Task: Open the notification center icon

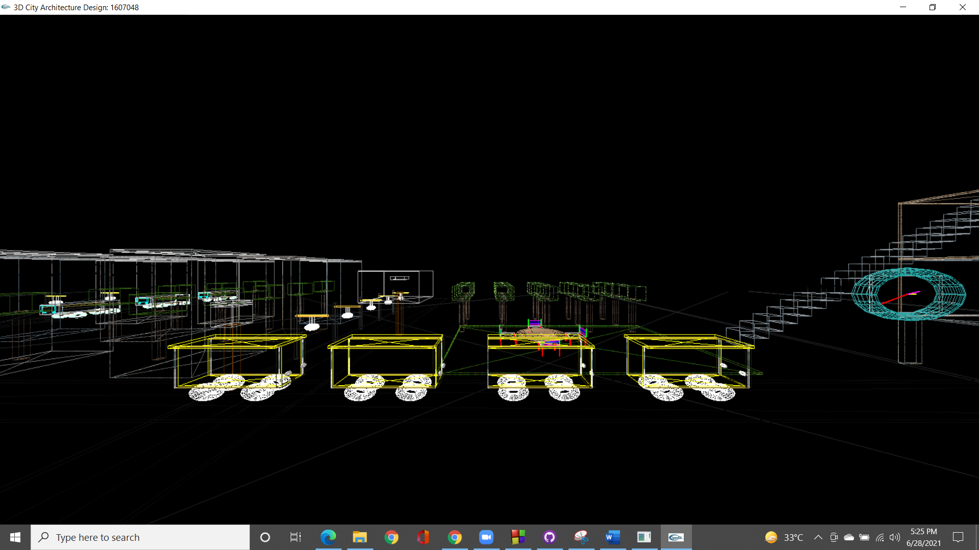Action: 958,537
